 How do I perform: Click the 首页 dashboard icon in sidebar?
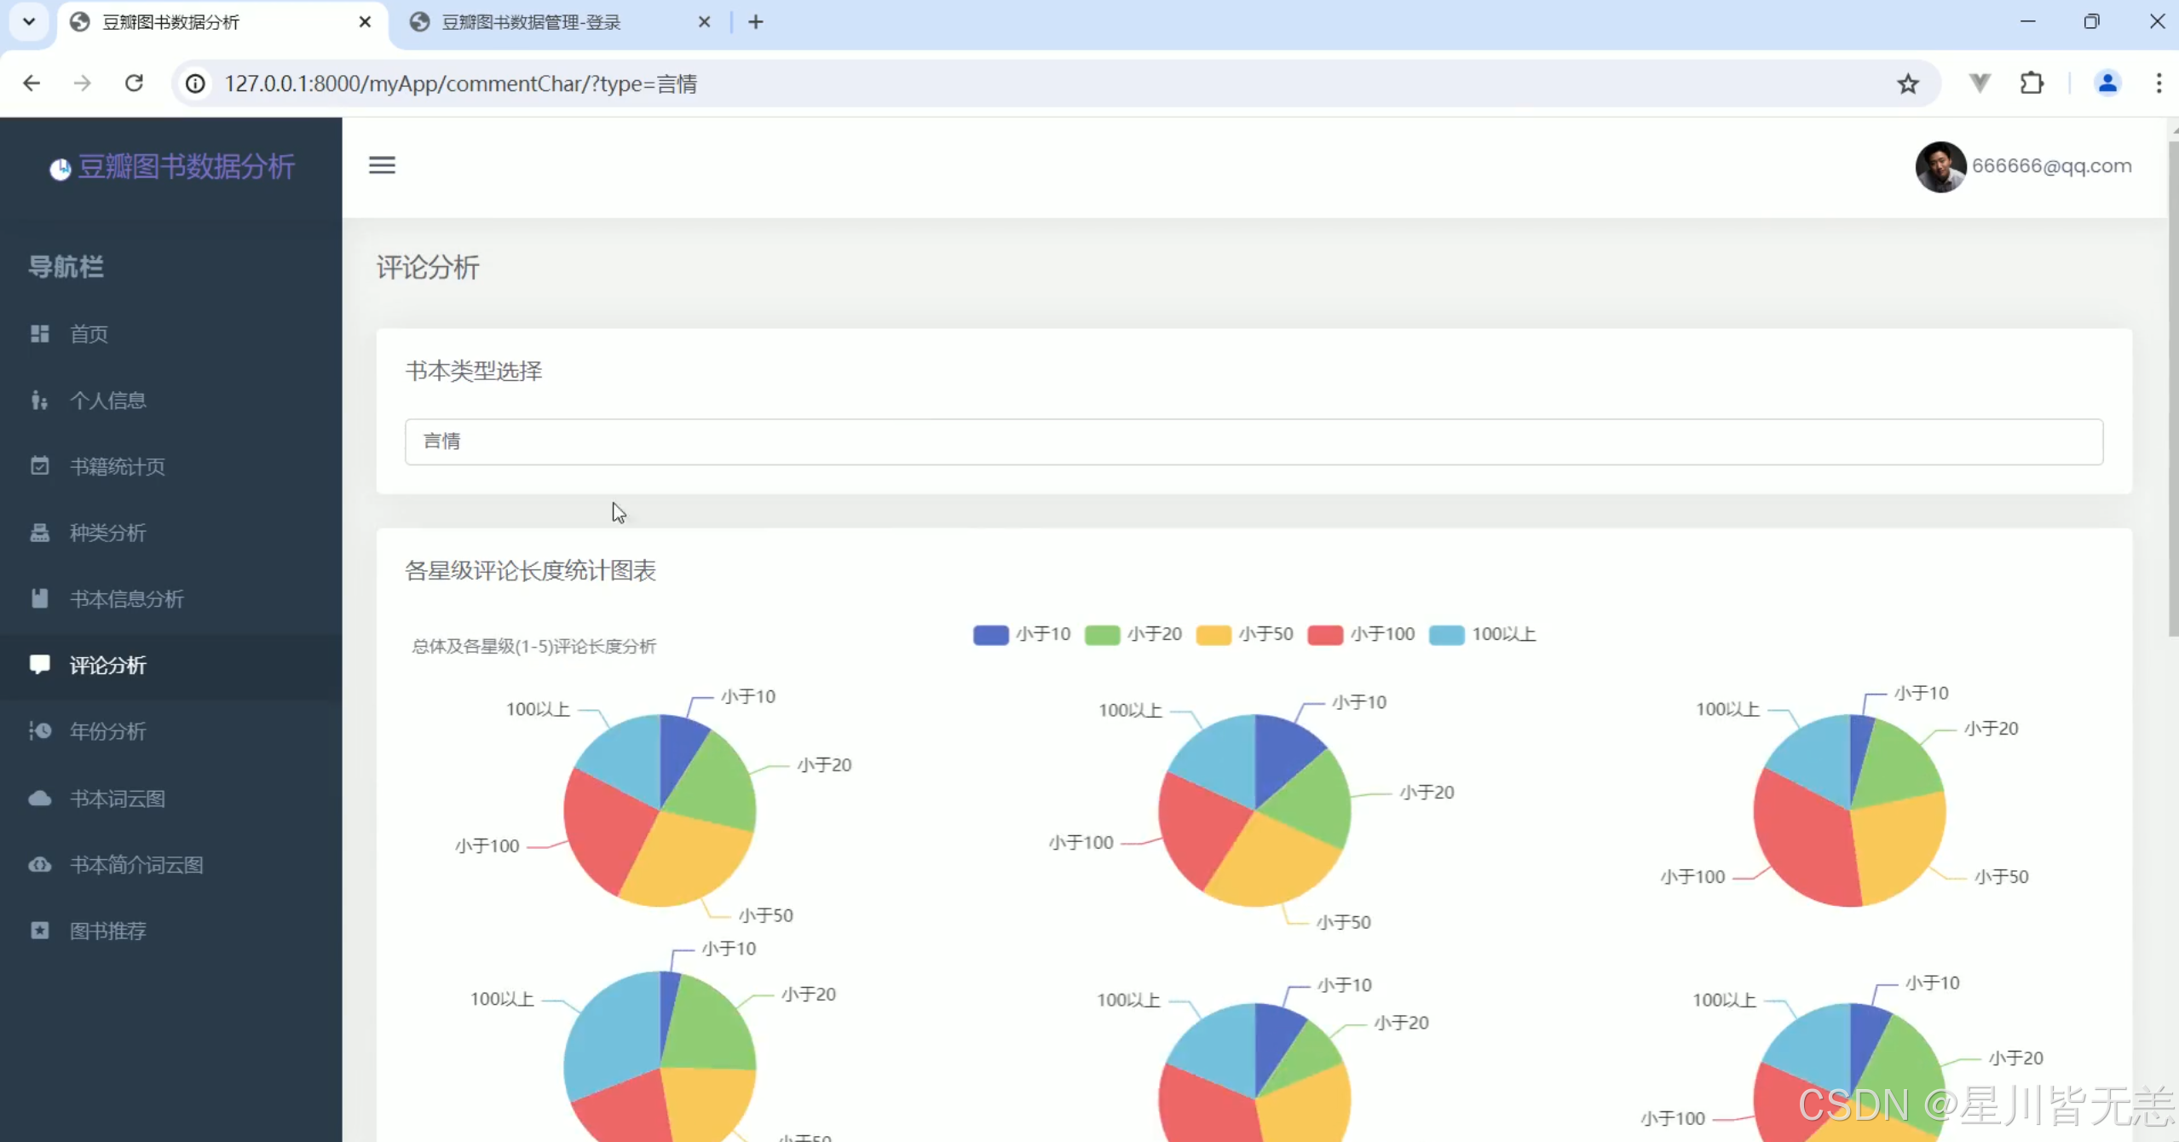point(39,333)
